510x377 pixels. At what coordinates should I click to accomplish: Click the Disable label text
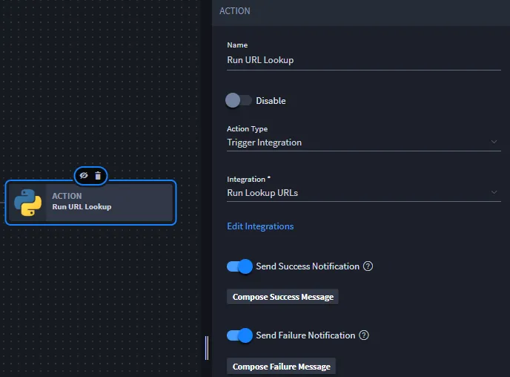(x=271, y=101)
